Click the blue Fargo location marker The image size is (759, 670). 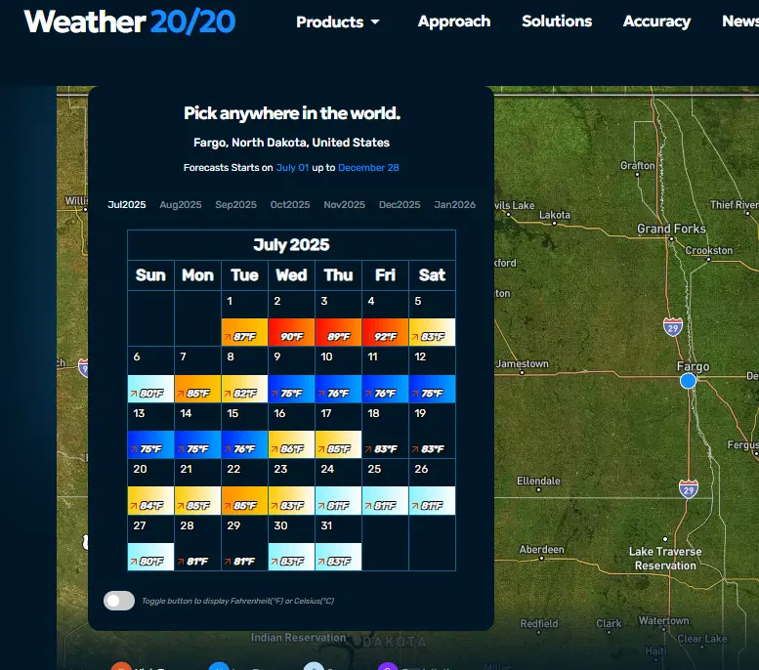point(688,381)
